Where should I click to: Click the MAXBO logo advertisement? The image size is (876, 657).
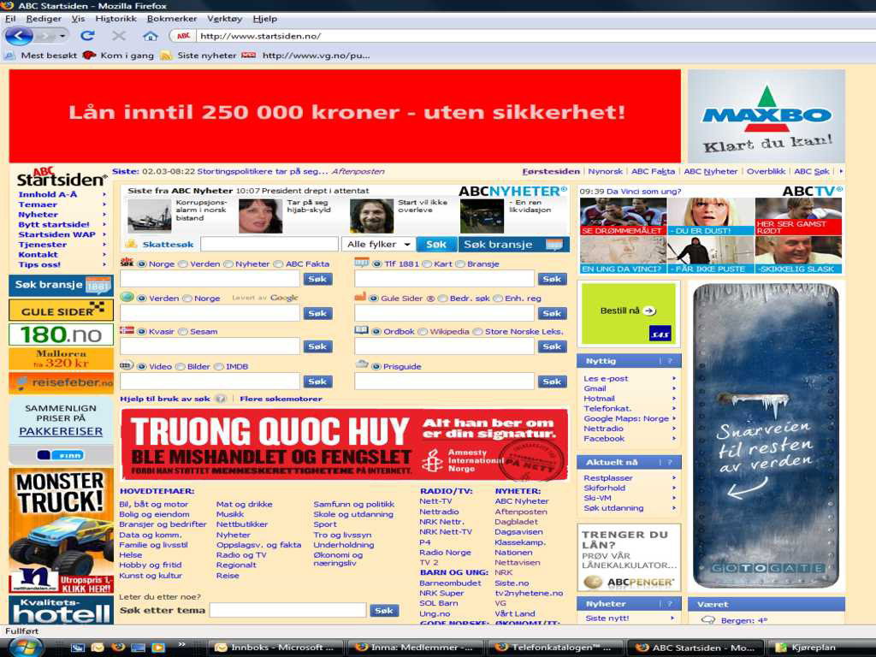[x=766, y=116]
